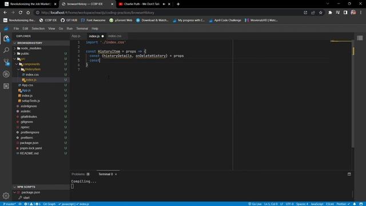Open the browser side panel

345,13
